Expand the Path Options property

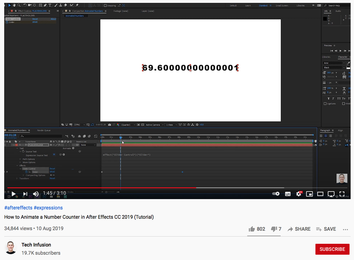pyautogui.click(x=20, y=159)
